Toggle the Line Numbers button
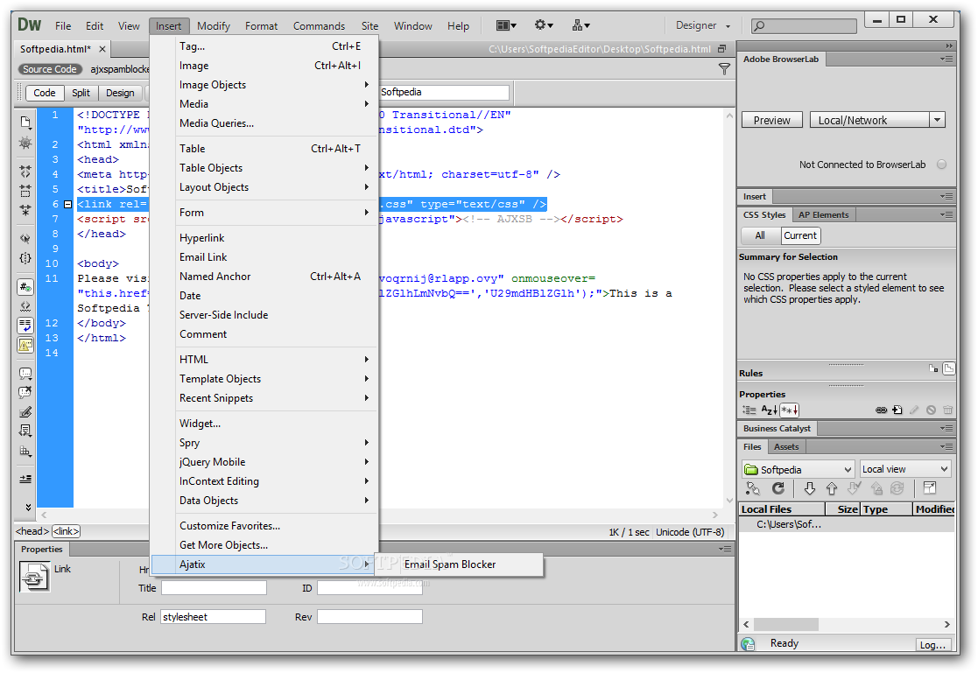 pyautogui.click(x=25, y=287)
